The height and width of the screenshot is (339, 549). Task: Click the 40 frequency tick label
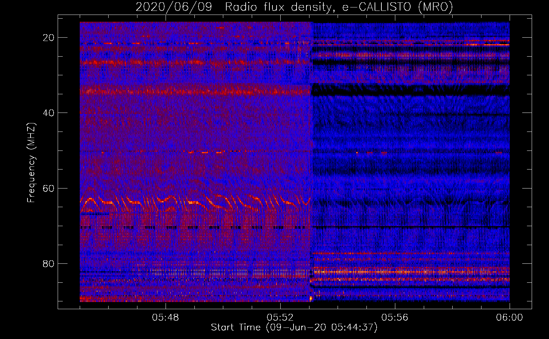tap(49, 113)
